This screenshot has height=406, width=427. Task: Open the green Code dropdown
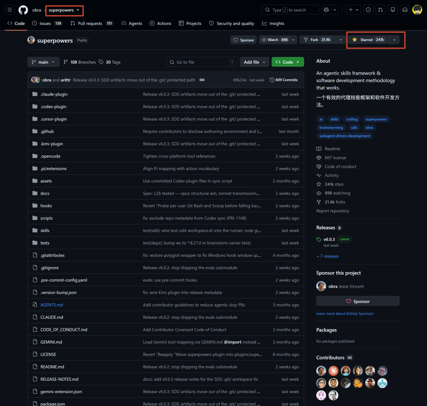click(287, 62)
